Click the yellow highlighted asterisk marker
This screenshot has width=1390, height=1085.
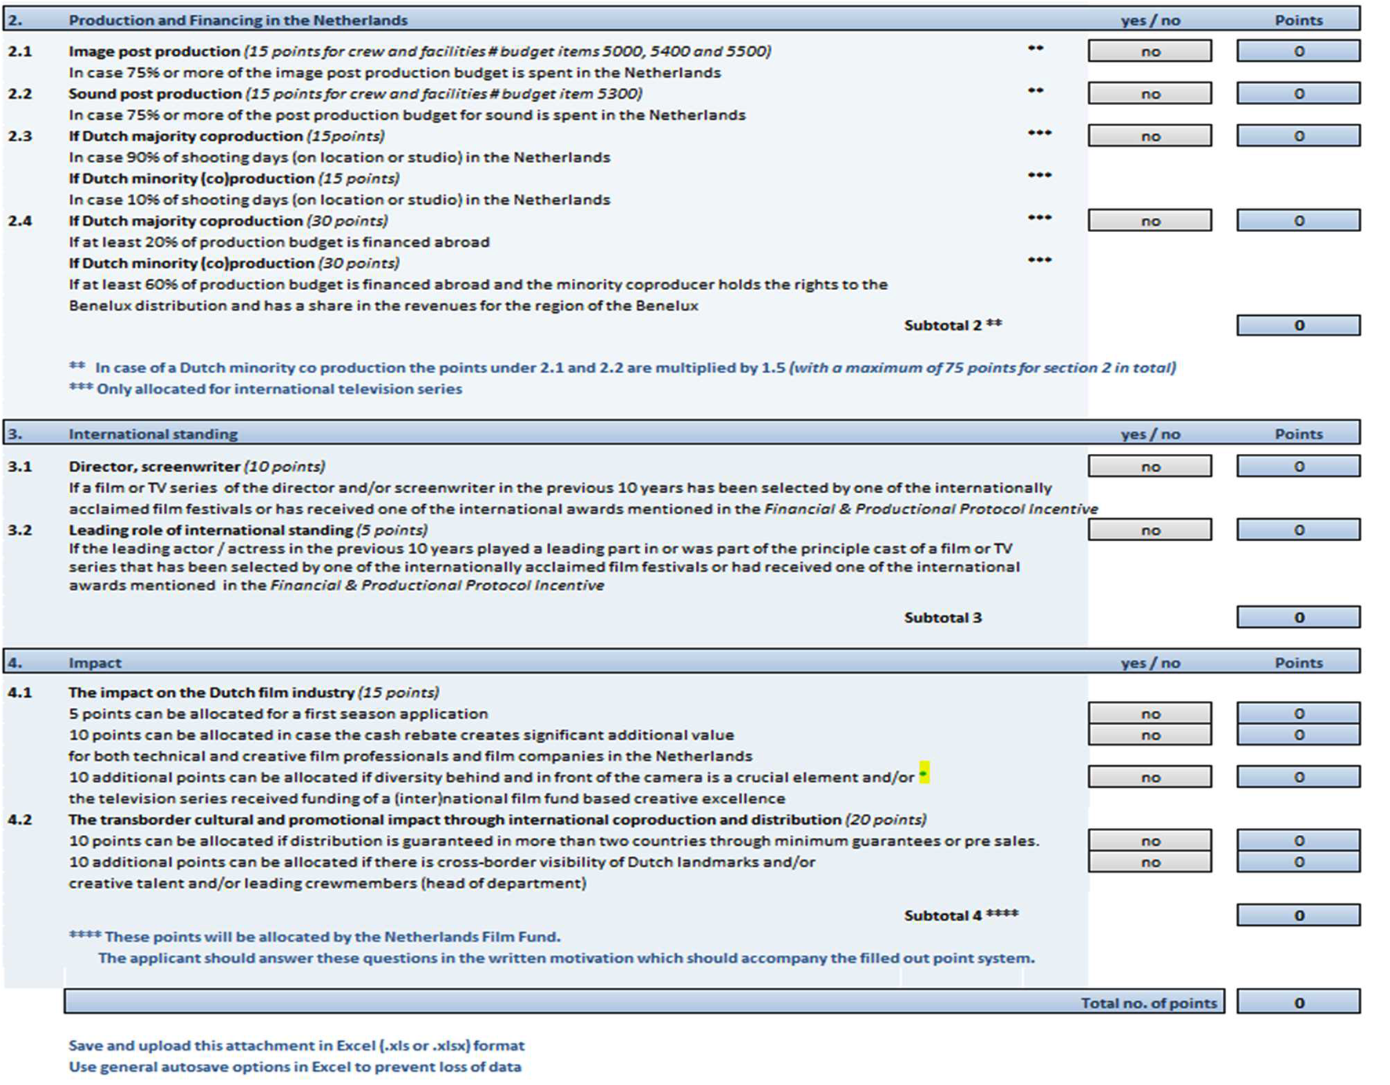(924, 773)
